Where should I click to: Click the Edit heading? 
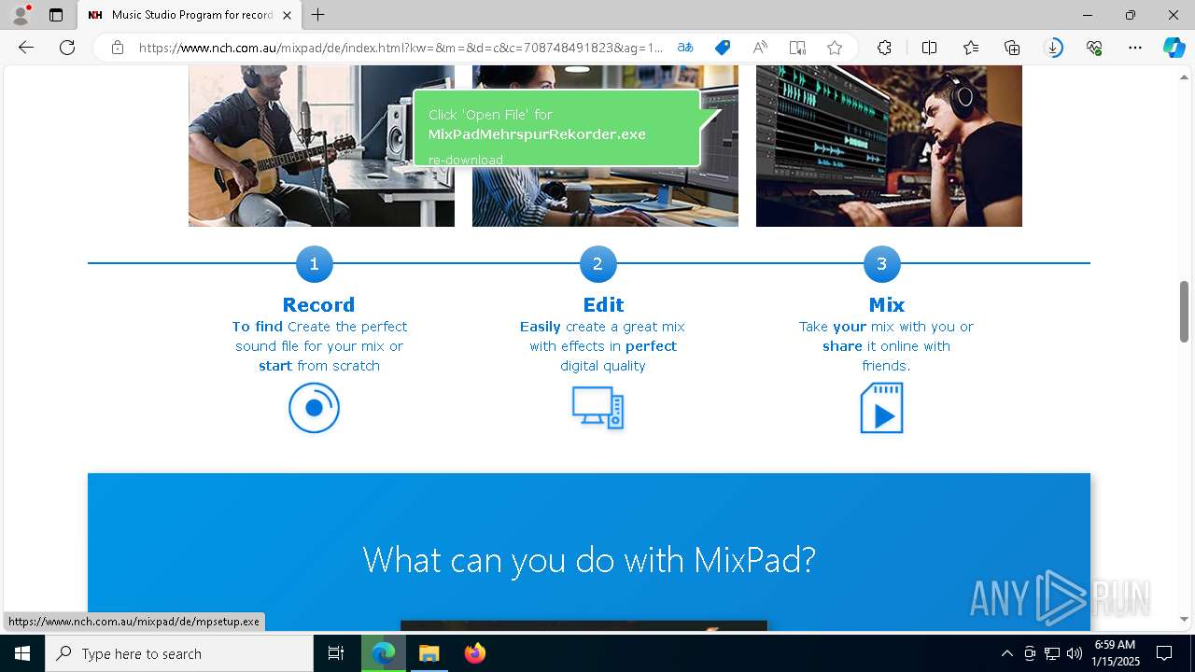(x=603, y=304)
